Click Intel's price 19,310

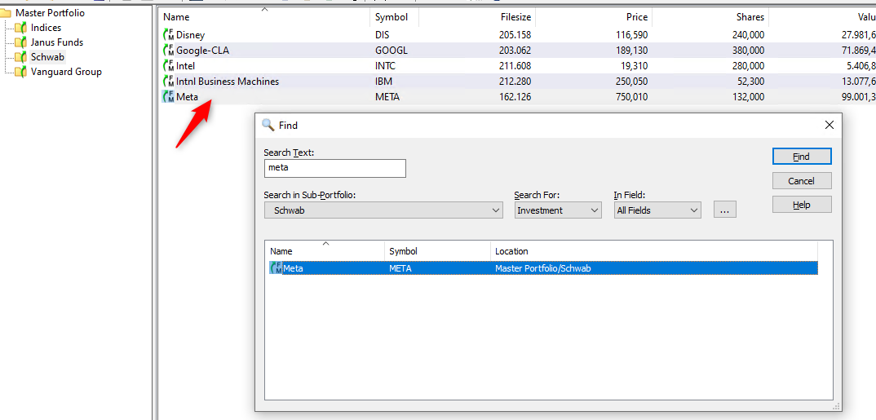click(x=634, y=66)
